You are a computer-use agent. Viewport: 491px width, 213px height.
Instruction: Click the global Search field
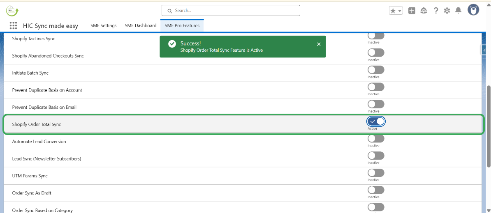[231, 11]
